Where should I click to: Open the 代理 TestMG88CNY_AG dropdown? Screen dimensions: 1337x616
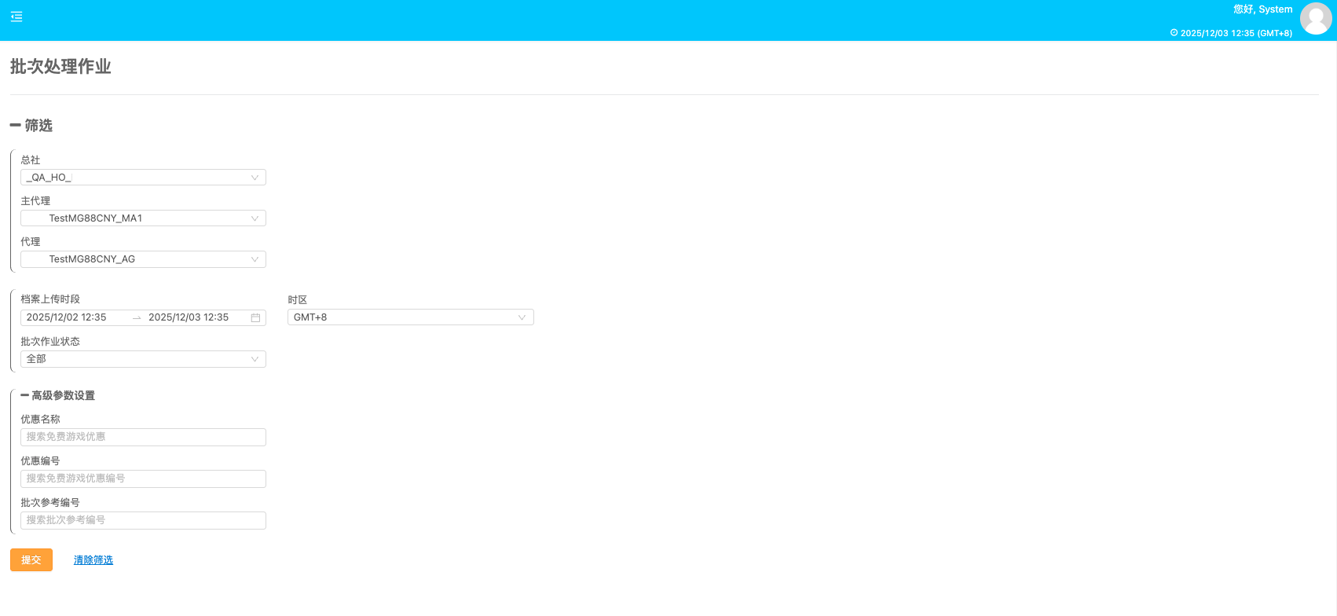143,259
